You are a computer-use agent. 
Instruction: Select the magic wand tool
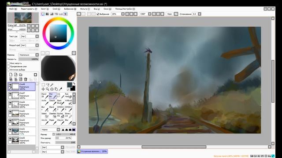pos(52,85)
